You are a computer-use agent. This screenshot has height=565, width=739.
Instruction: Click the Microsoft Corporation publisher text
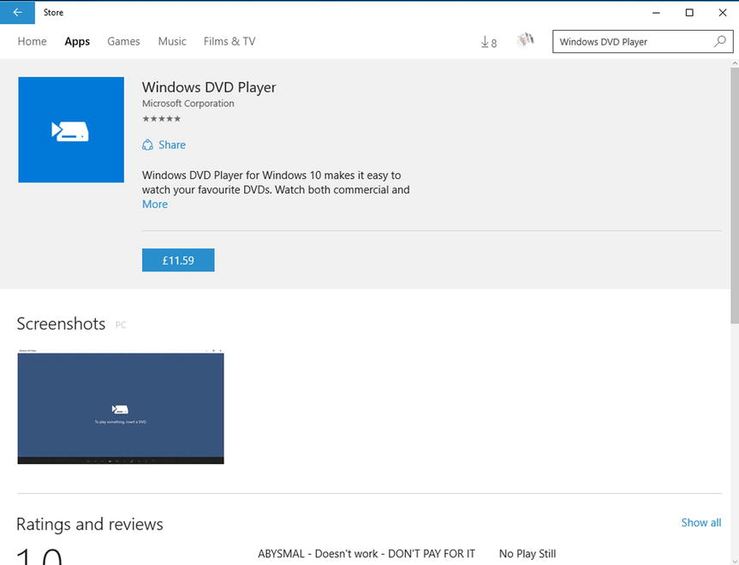pos(188,104)
